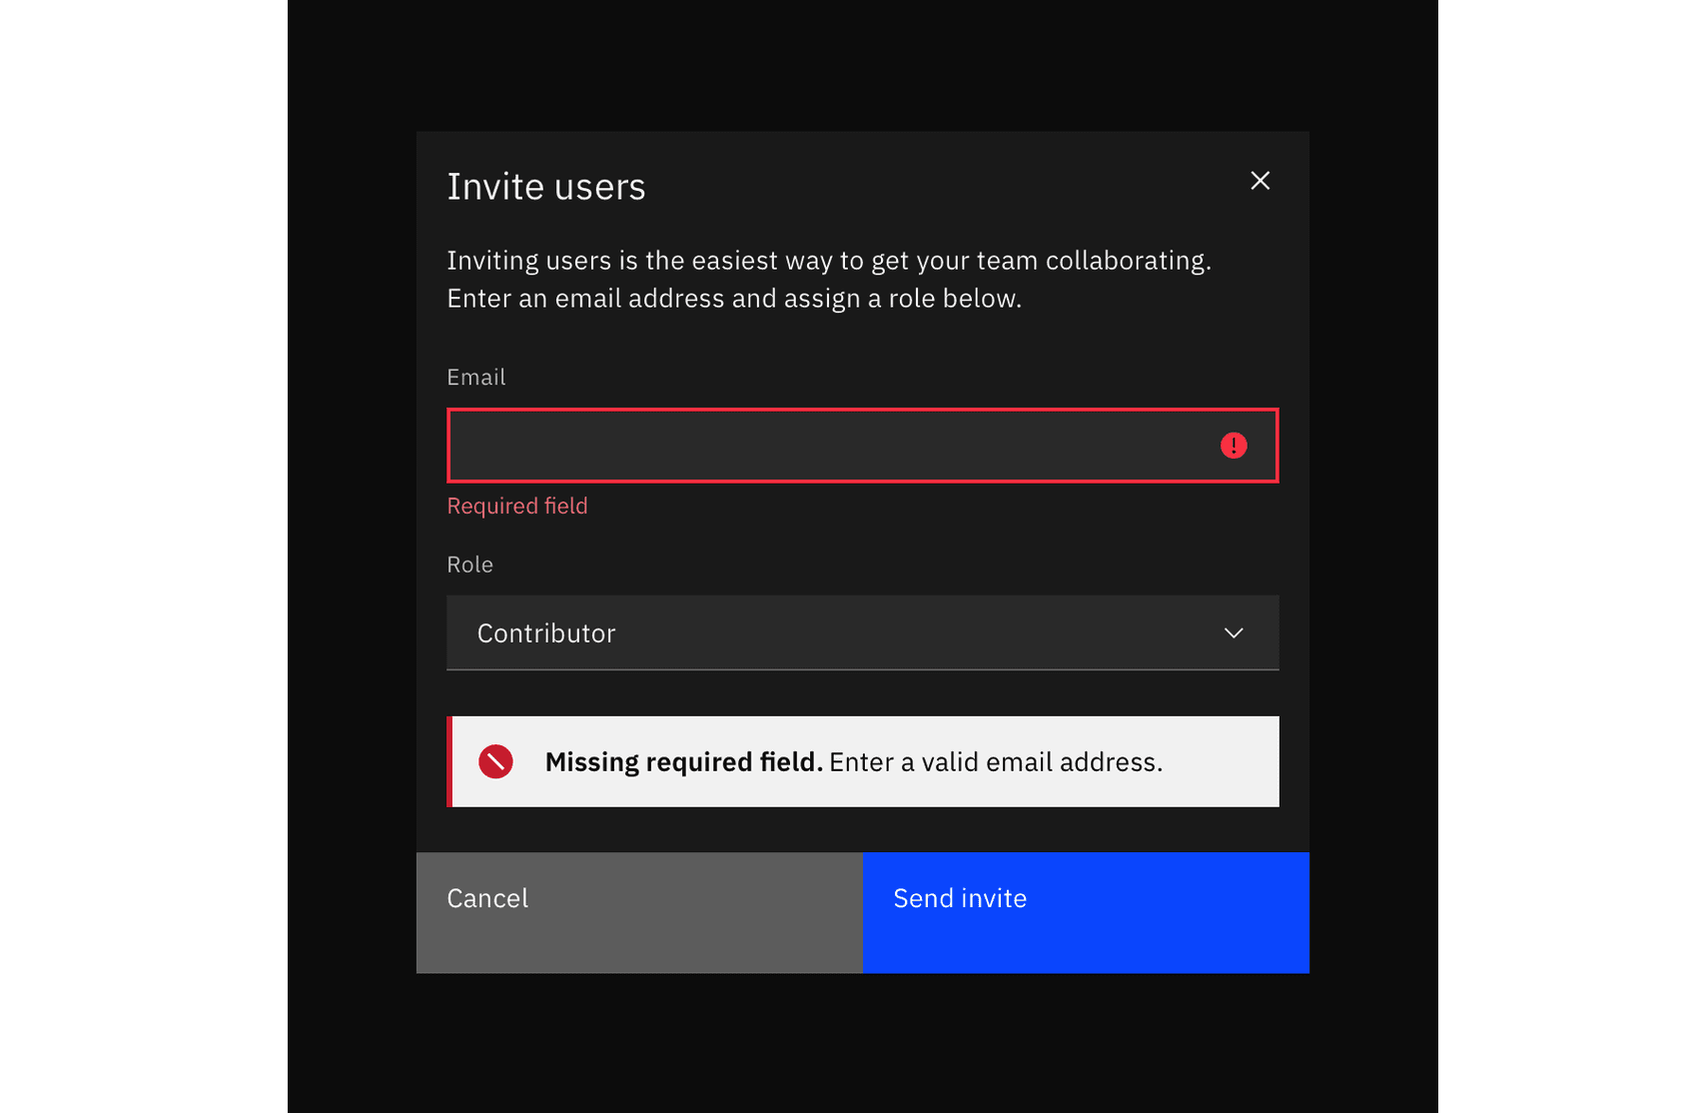Click the red left border of the error banner
The width and height of the screenshot is (1704, 1113).
[448, 761]
